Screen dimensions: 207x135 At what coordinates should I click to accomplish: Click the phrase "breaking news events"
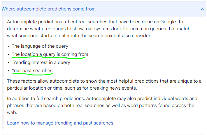coord(113,88)
